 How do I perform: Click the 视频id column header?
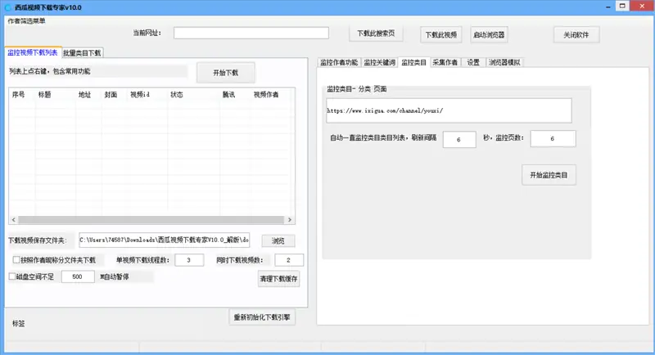[147, 95]
